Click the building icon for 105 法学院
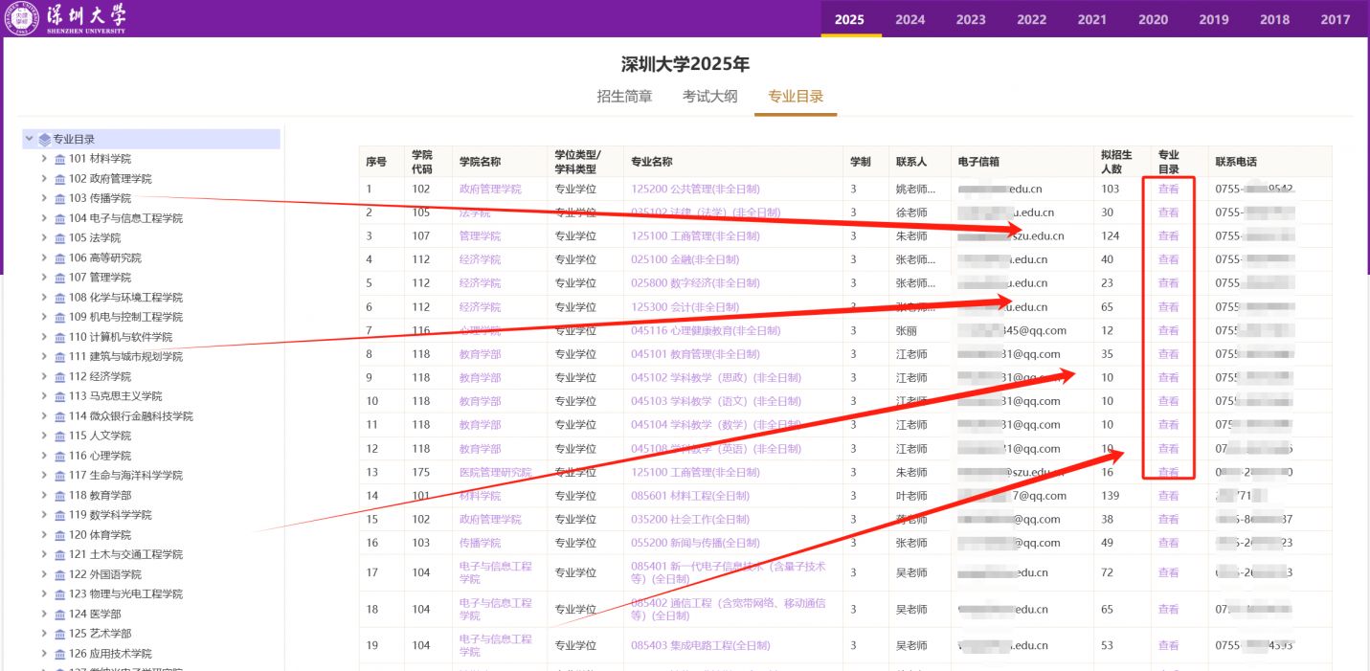The height and width of the screenshot is (671, 1370). pyautogui.click(x=60, y=238)
